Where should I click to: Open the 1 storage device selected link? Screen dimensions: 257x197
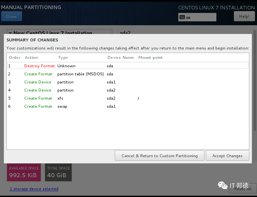click(34, 189)
